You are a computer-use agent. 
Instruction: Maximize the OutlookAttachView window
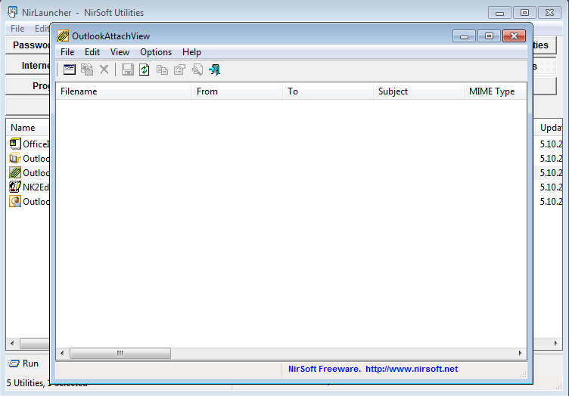pyautogui.click(x=489, y=36)
